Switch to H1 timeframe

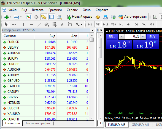pos(121,25)
